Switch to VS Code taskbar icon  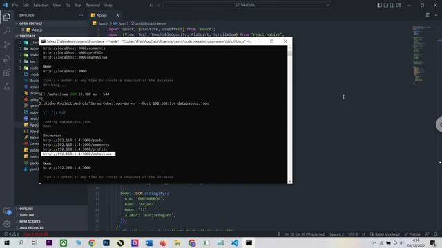235,243
